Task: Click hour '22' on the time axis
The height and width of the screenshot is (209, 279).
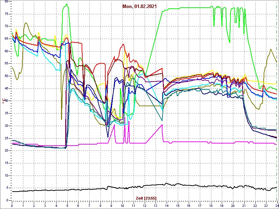Action: tap(255, 206)
